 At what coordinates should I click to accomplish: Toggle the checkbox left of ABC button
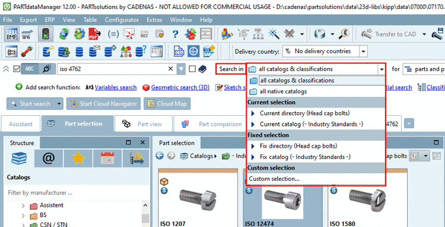tap(17, 69)
